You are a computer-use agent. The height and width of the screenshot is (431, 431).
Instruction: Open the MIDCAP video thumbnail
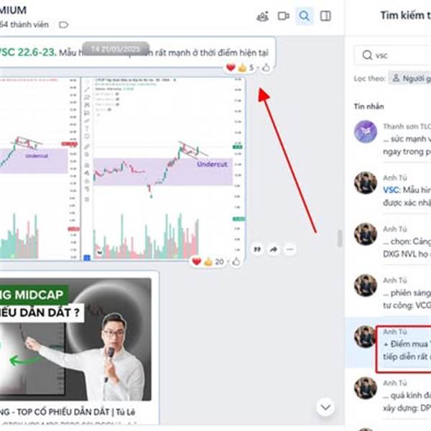(75, 339)
